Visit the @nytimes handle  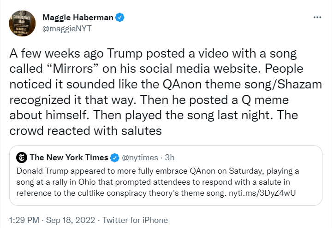pos(140,158)
